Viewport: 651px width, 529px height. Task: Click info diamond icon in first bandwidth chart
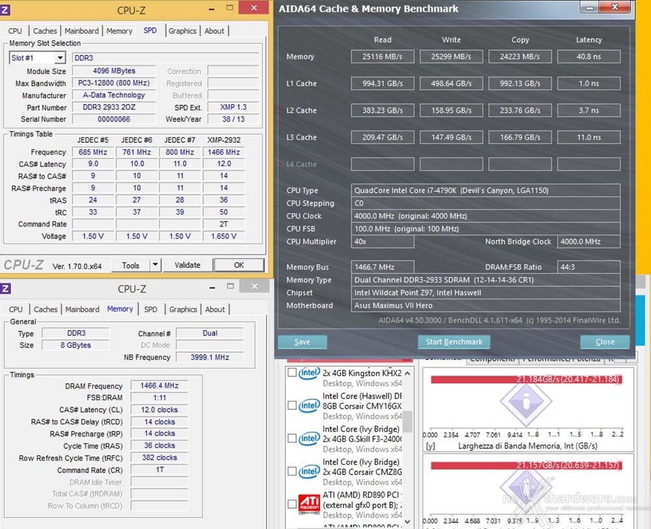tap(526, 402)
